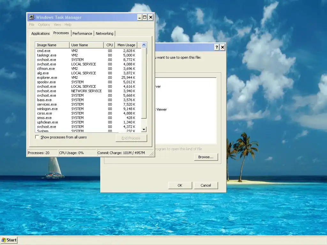
Task: Click the Processes: 20 status panel
Action: (x=42, y=153)
